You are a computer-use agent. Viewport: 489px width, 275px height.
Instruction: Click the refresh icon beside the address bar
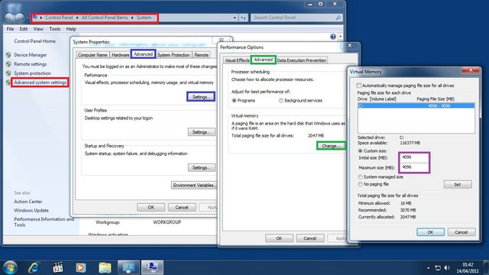click(244, 18)
